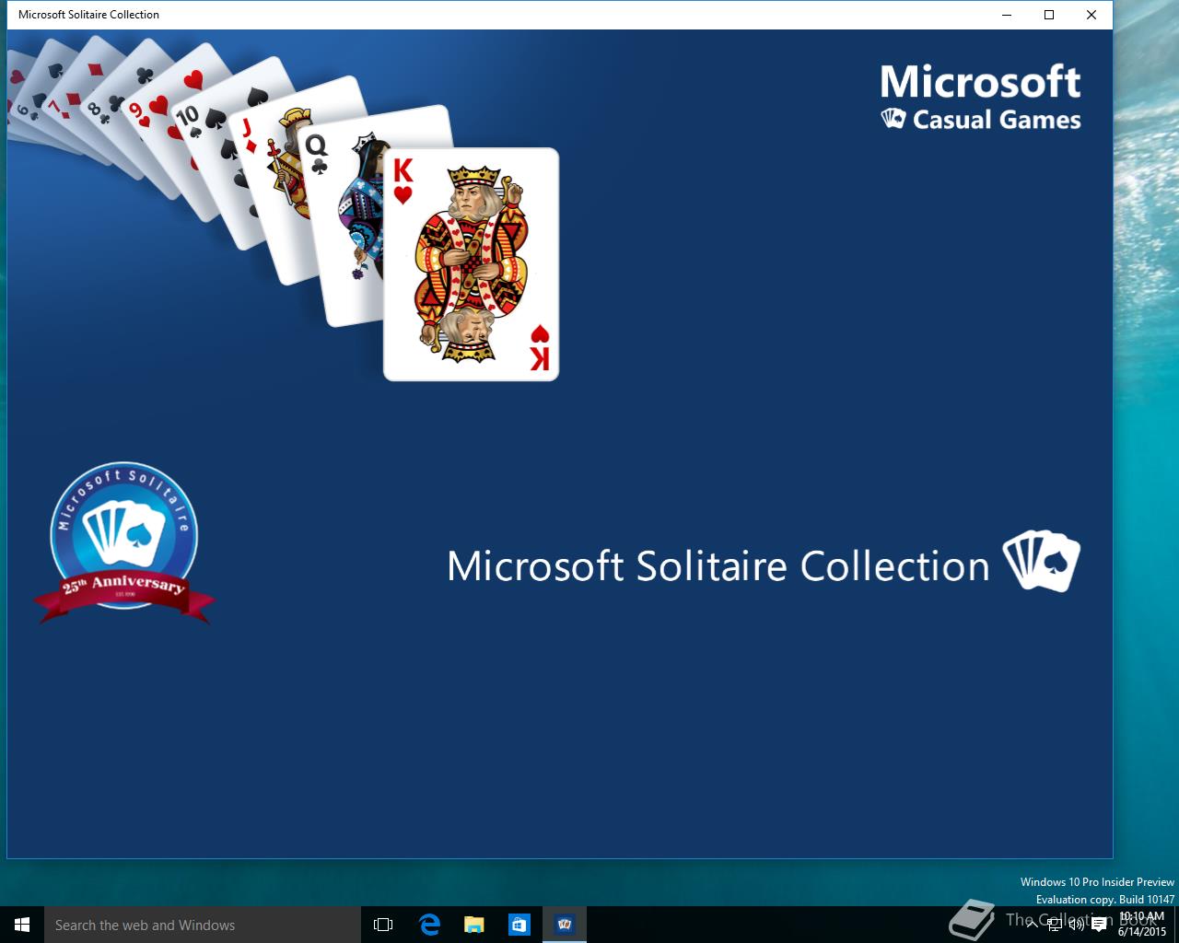Viewport: 1179px width, 943px height.
Task: Click the cards icon beside the Collection heading
Action: pos(1042,561)
